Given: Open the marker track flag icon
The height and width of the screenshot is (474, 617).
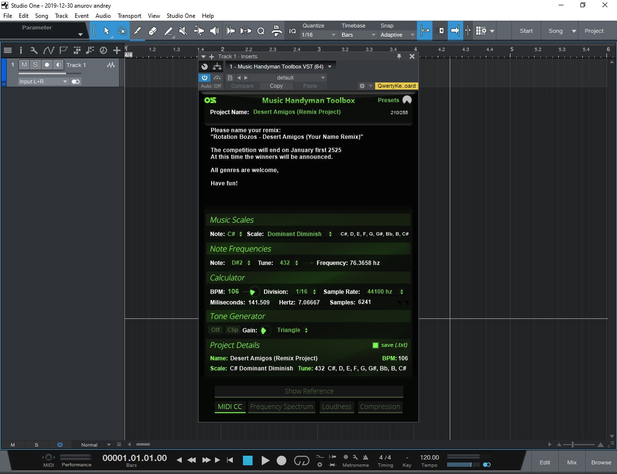Looking at the screenshot, I should point(63,50).
